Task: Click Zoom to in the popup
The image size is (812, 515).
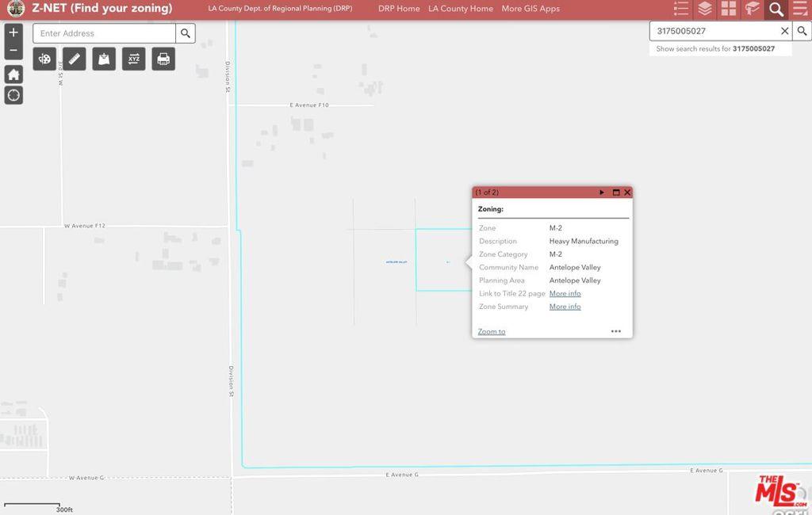Action: [492, 332]
